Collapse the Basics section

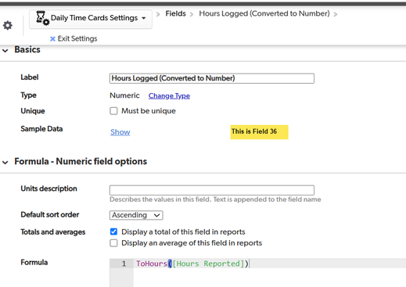(x=5, y=50)
